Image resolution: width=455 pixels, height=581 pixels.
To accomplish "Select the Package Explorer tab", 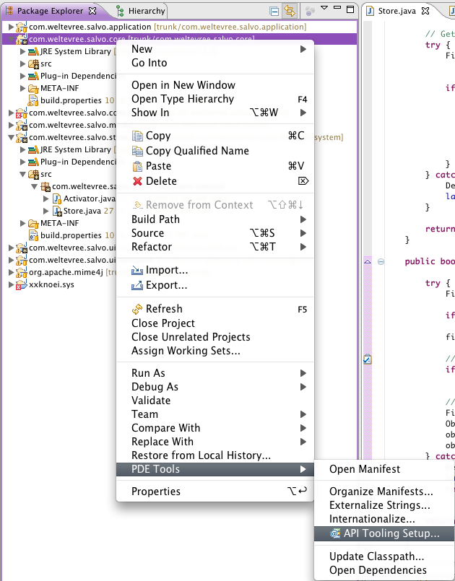I will point(51,11).
